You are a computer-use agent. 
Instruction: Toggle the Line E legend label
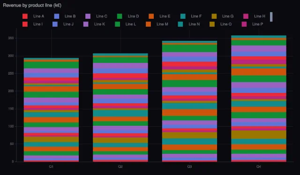point(165,16)
